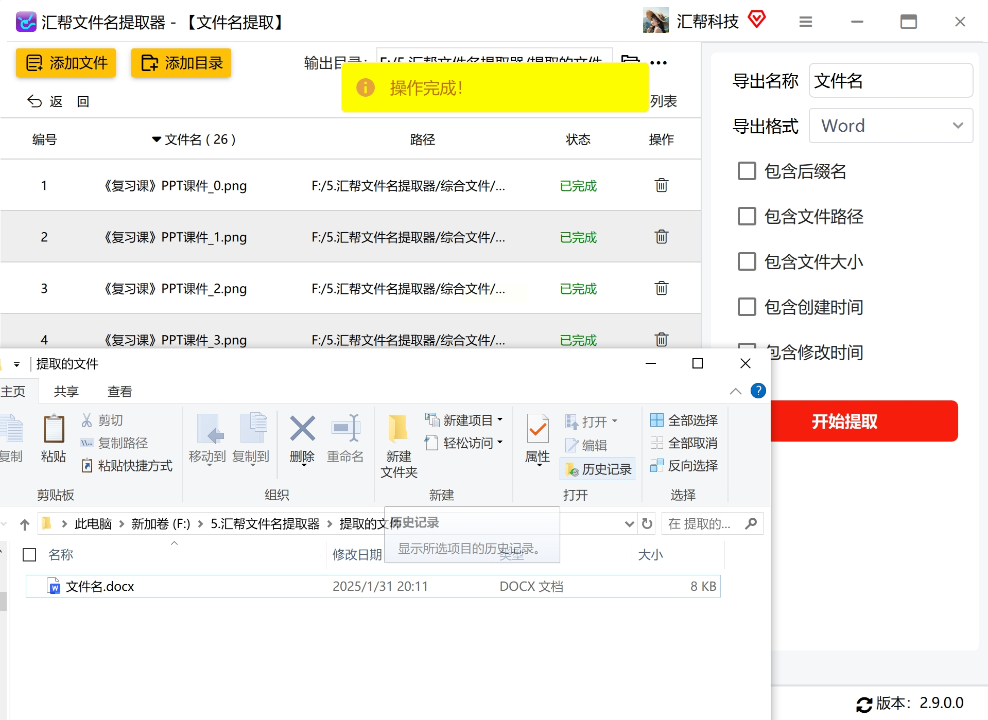The image size is (988, 720).
Task: Delete row 1 with its trash icon
Action: click(x=661, y=185)
